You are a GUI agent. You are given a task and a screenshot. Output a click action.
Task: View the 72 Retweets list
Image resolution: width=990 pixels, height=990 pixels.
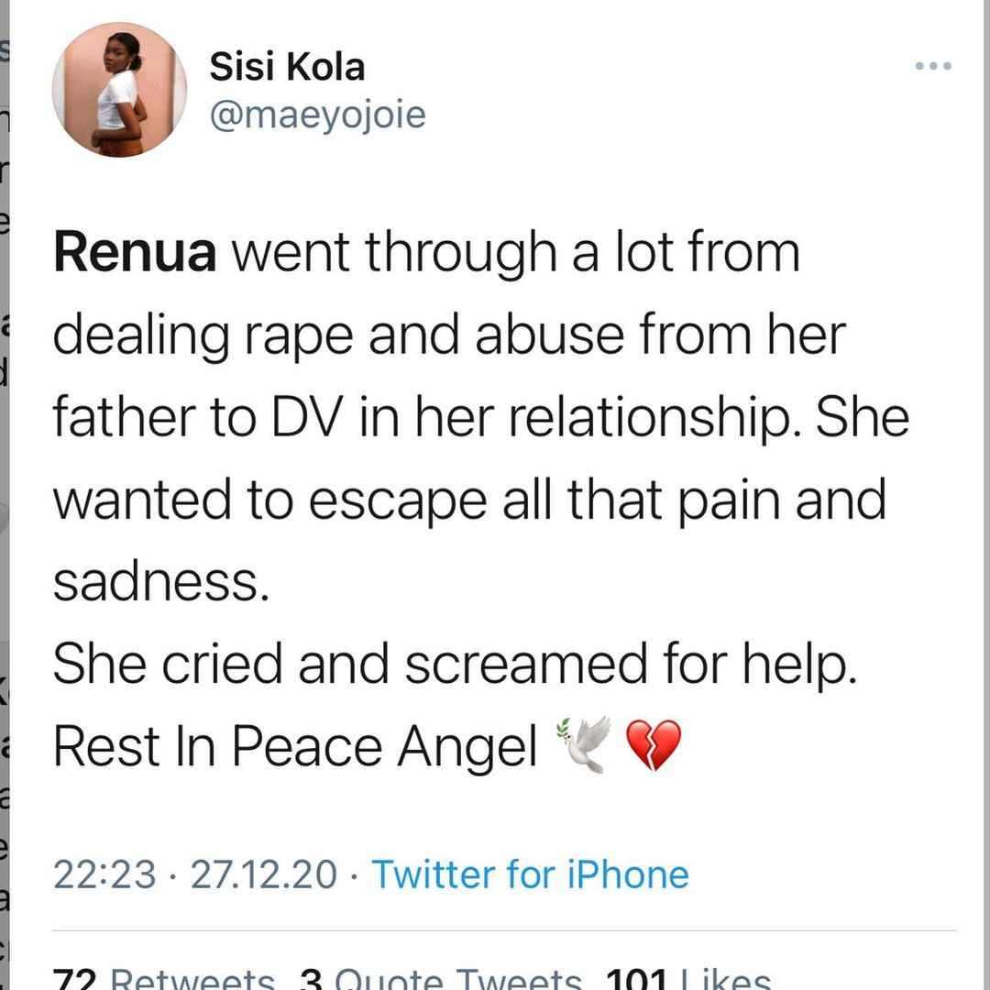(x=163, y=979)
